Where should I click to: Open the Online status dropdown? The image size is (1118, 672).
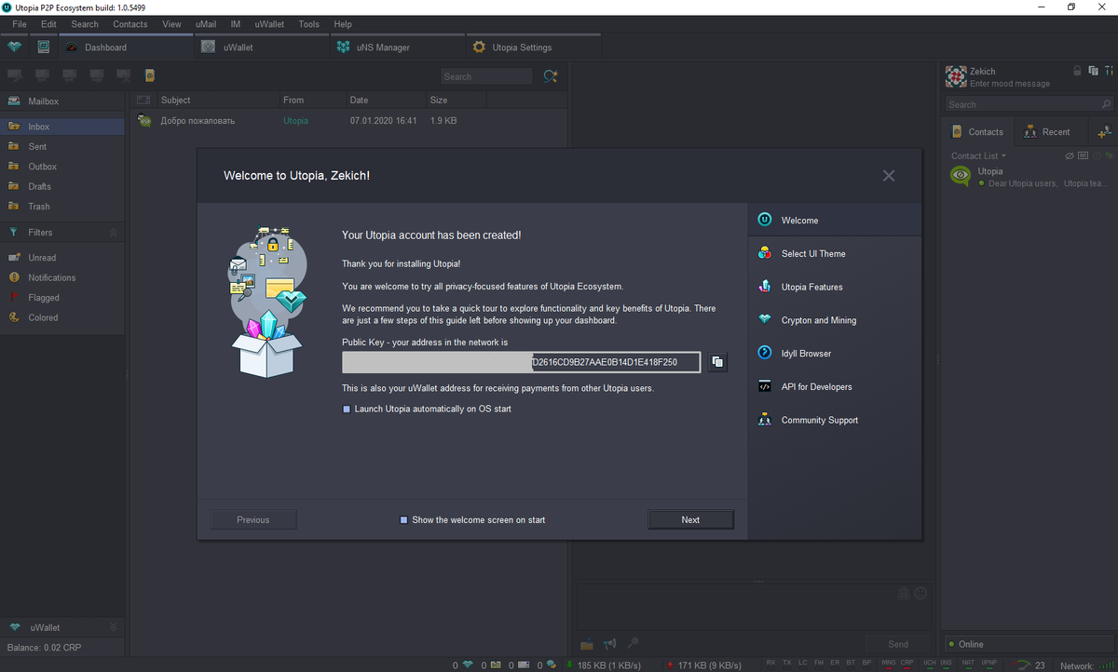[1029, 644]
